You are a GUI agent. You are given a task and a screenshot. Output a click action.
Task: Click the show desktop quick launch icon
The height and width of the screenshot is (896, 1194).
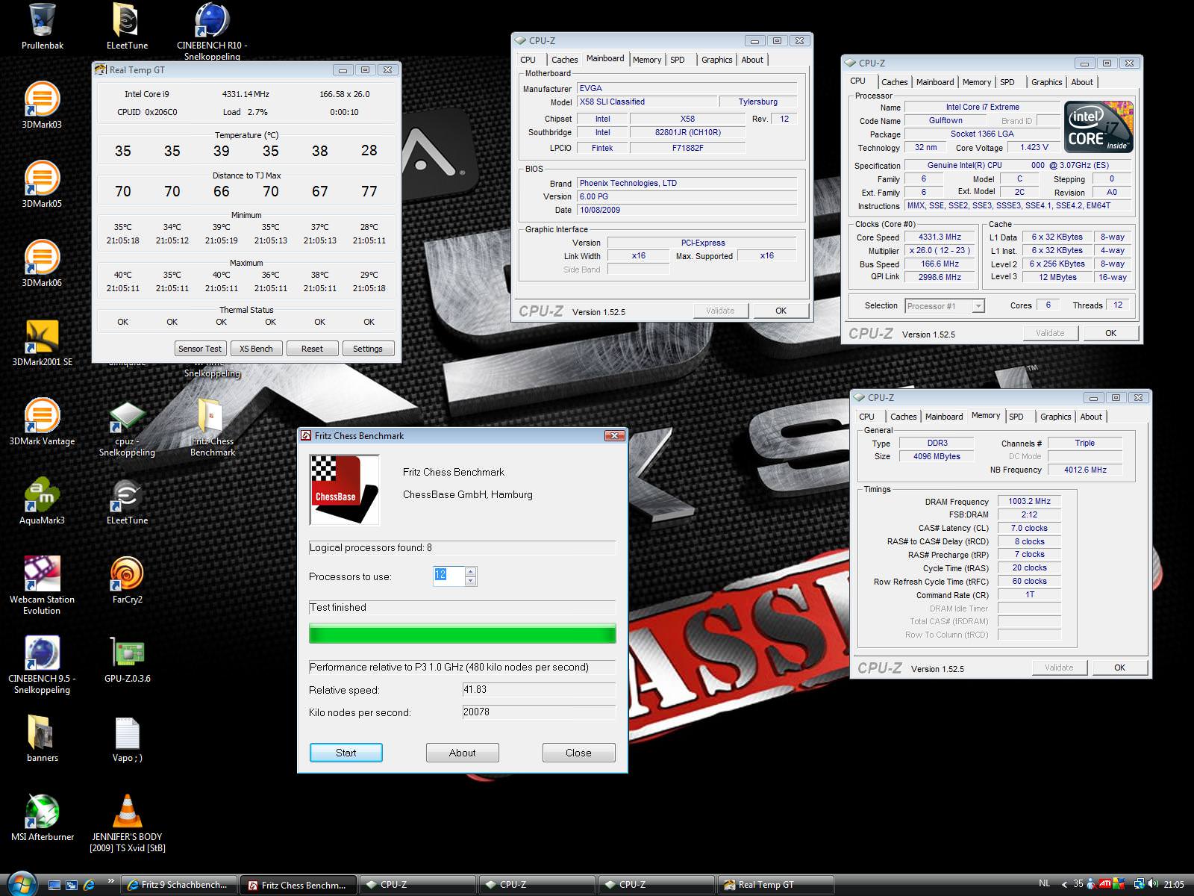tap(54, 885)
